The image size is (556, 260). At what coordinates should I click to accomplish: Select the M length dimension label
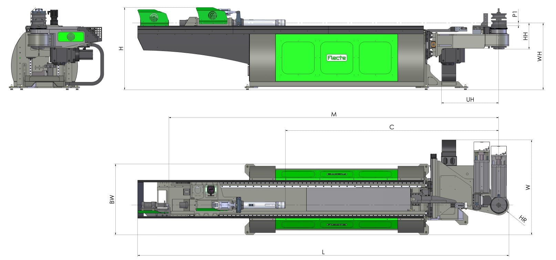[333, 114]
